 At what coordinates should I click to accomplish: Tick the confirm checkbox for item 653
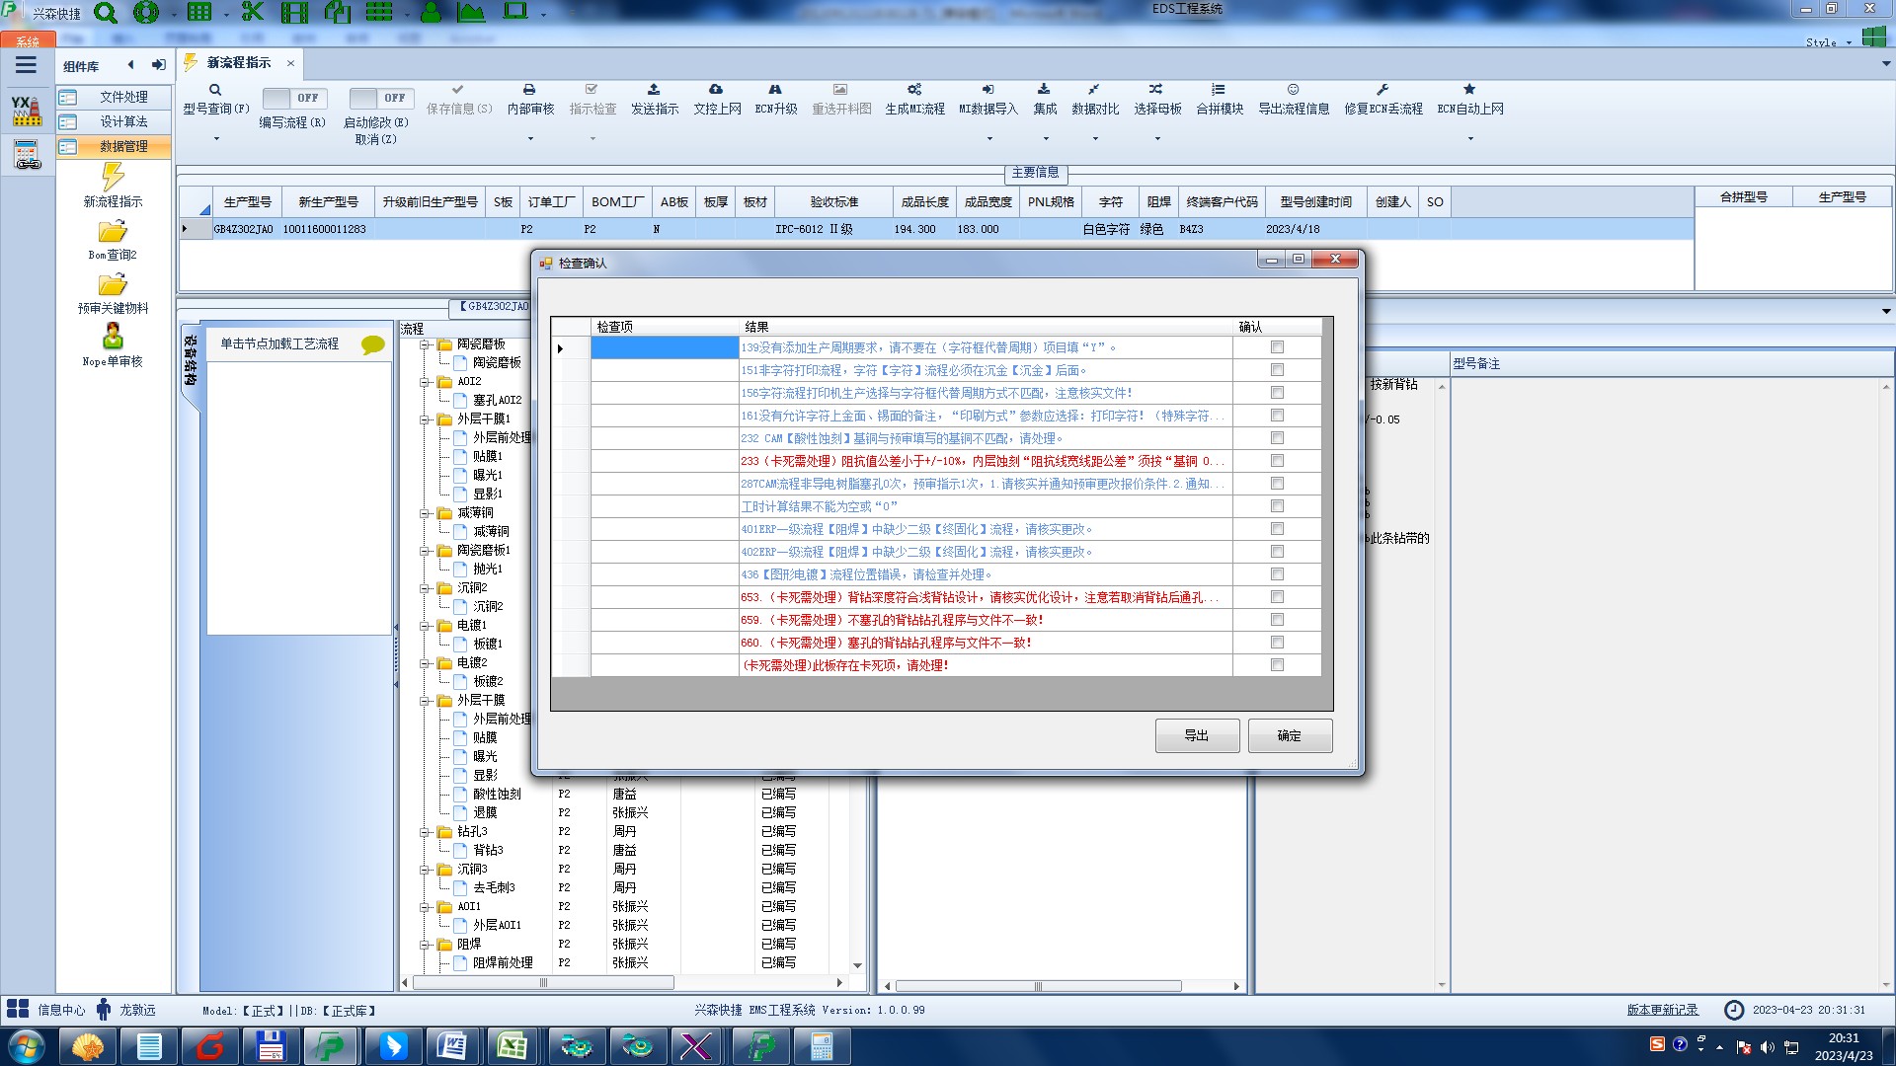pyautogui.click(x=1277, y=597)
